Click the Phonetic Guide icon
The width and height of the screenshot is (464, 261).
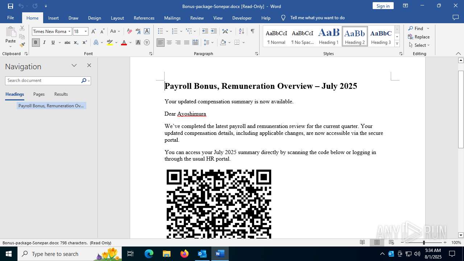[138, 31]
